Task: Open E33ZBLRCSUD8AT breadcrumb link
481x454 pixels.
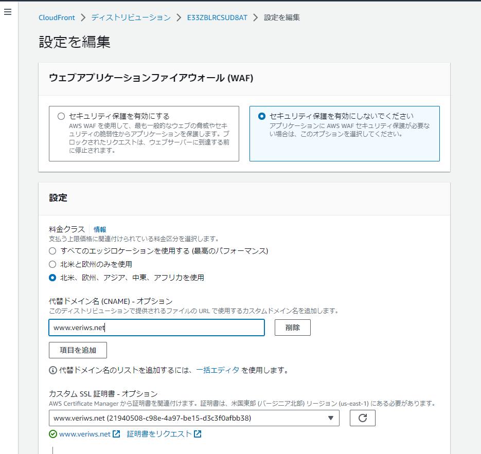Action: tap(217, 18)
